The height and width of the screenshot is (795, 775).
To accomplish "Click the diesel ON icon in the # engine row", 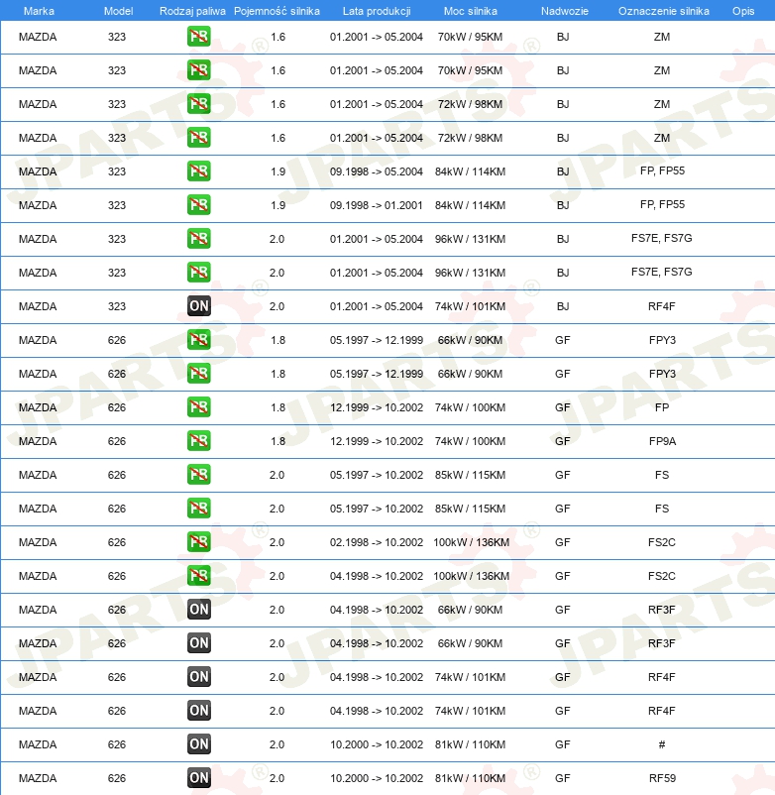I will tap(198, 743).
